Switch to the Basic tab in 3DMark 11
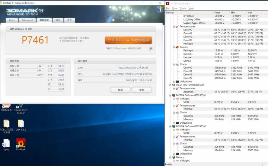 click(x=12, y=20)
